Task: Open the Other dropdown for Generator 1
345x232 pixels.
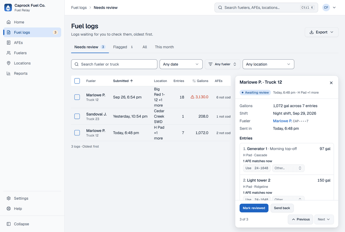Action: 288,168
